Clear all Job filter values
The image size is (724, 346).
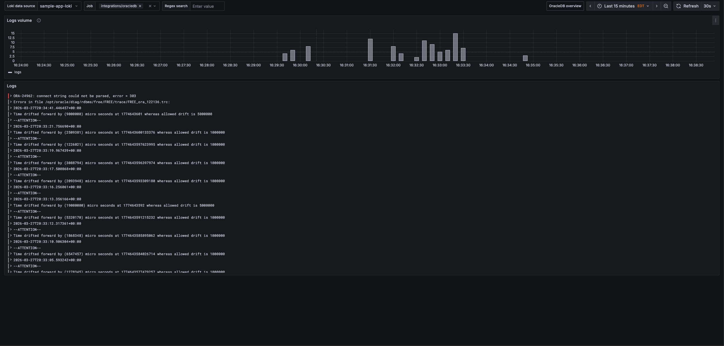point(150,6)
